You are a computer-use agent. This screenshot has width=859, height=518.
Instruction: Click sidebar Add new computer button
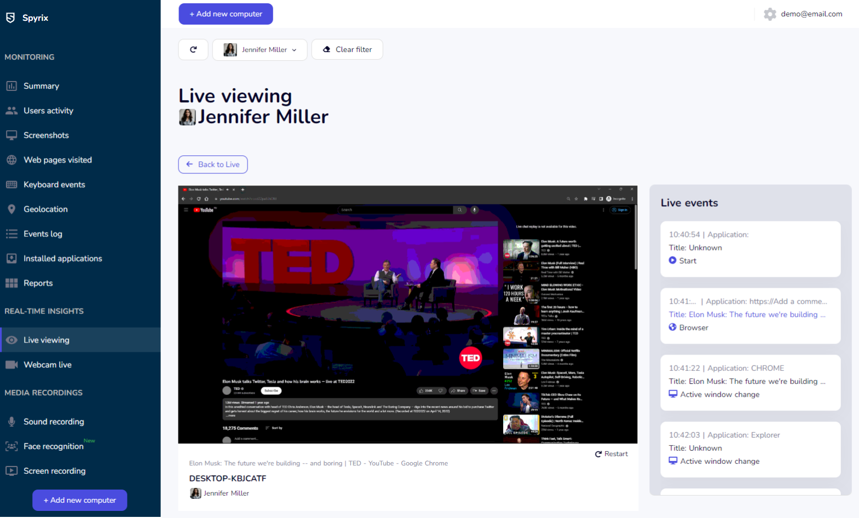80,500
